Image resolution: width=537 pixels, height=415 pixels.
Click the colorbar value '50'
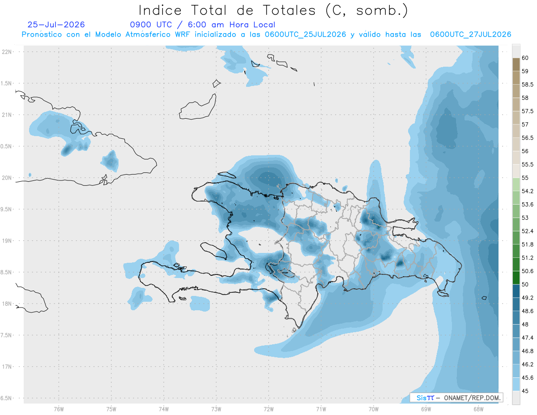pos(525,284)
